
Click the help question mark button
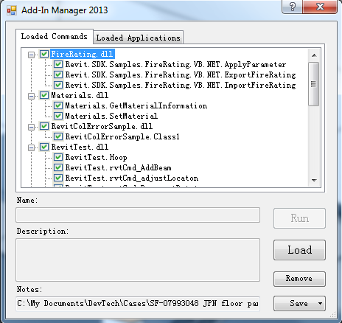(x=293, y=7)
